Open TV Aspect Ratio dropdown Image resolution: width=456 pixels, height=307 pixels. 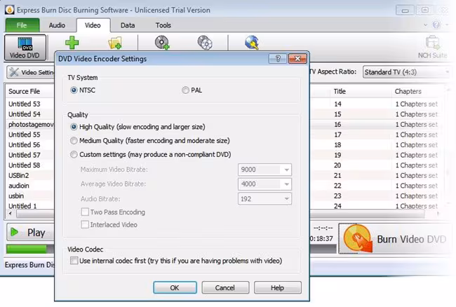tap(407, 72)
